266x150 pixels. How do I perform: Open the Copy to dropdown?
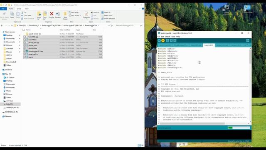[45, 16]
